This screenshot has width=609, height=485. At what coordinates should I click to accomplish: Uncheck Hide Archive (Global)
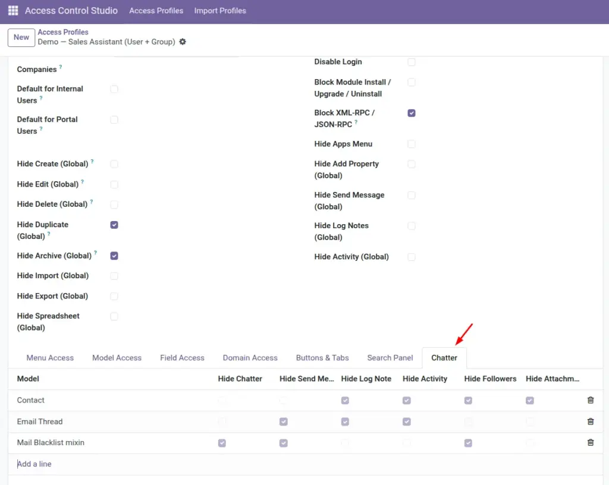[x=114, y=256]
